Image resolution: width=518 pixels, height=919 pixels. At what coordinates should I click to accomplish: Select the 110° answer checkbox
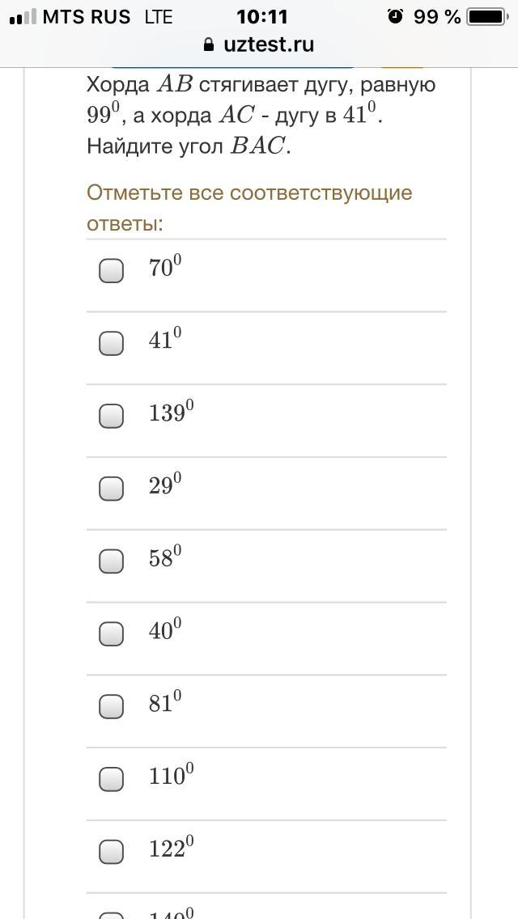coord(112,779)
